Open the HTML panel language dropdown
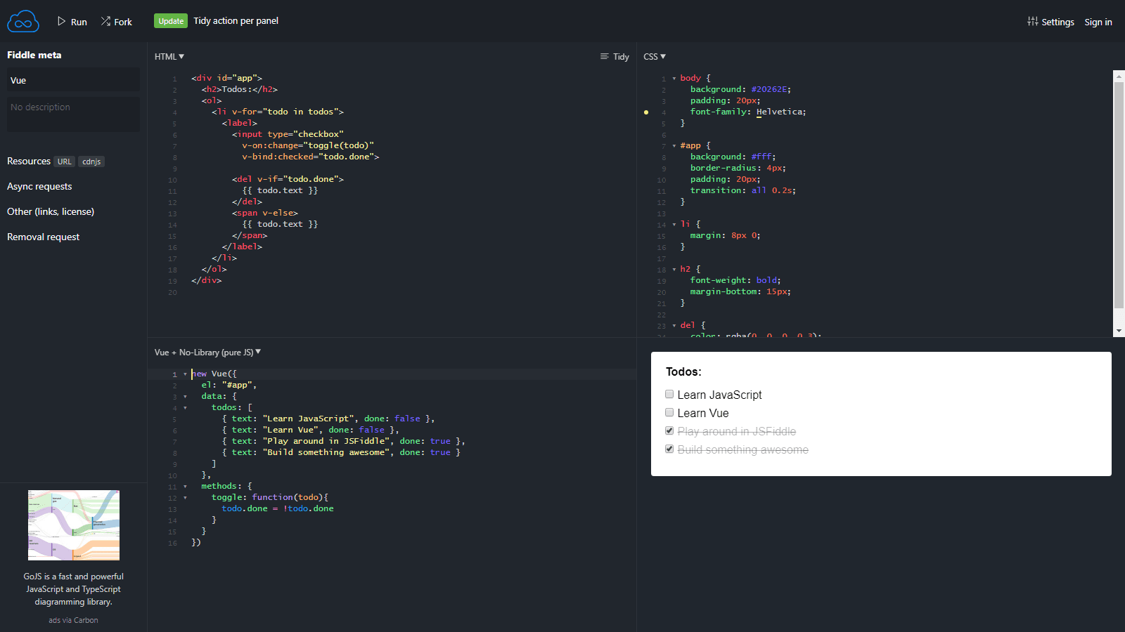This screenshot has width=1125, height=632. click(x=169, y=56)
